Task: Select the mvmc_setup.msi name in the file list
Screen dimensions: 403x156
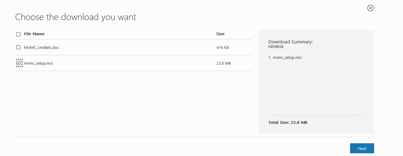Action: click(38, 63)
